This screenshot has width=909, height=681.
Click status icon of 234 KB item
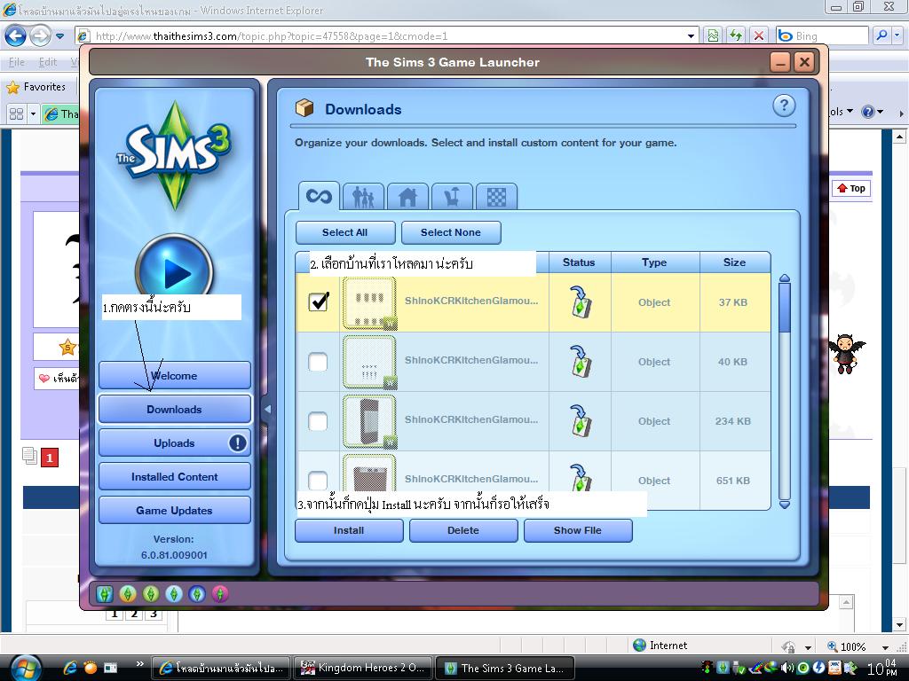pos(580,421)
